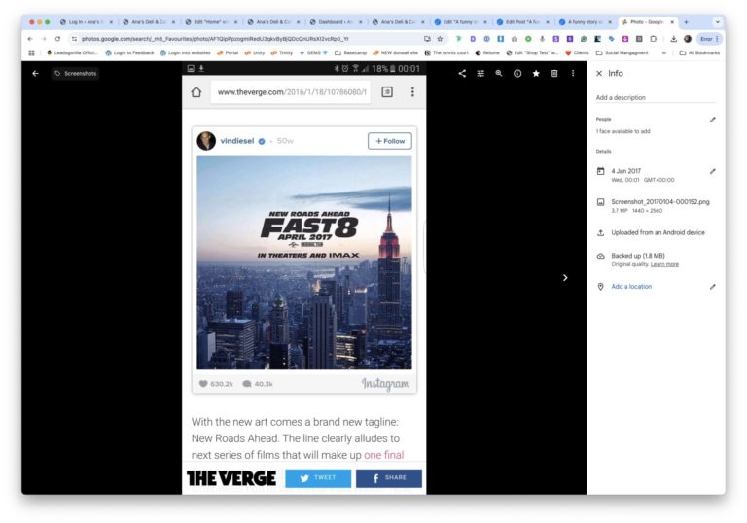Image resolution: width=747 pixels, height=523 pixels.
Task: Click the zoom magnifier icon
Action: point(499,73)
